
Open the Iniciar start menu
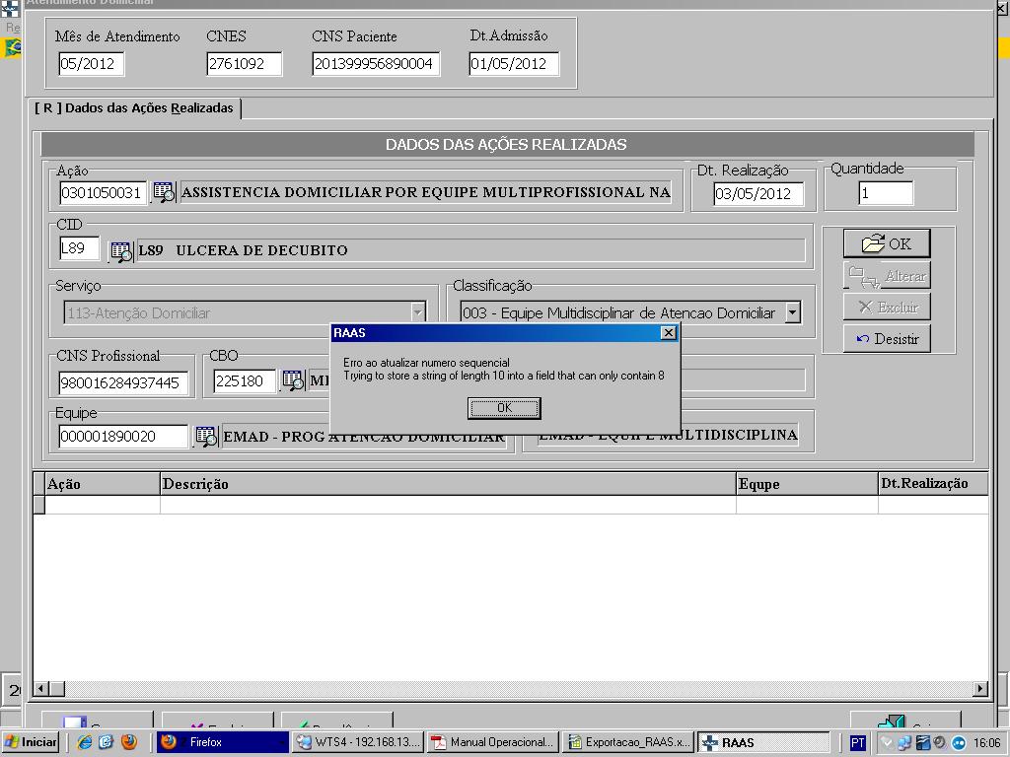point(31,742)
